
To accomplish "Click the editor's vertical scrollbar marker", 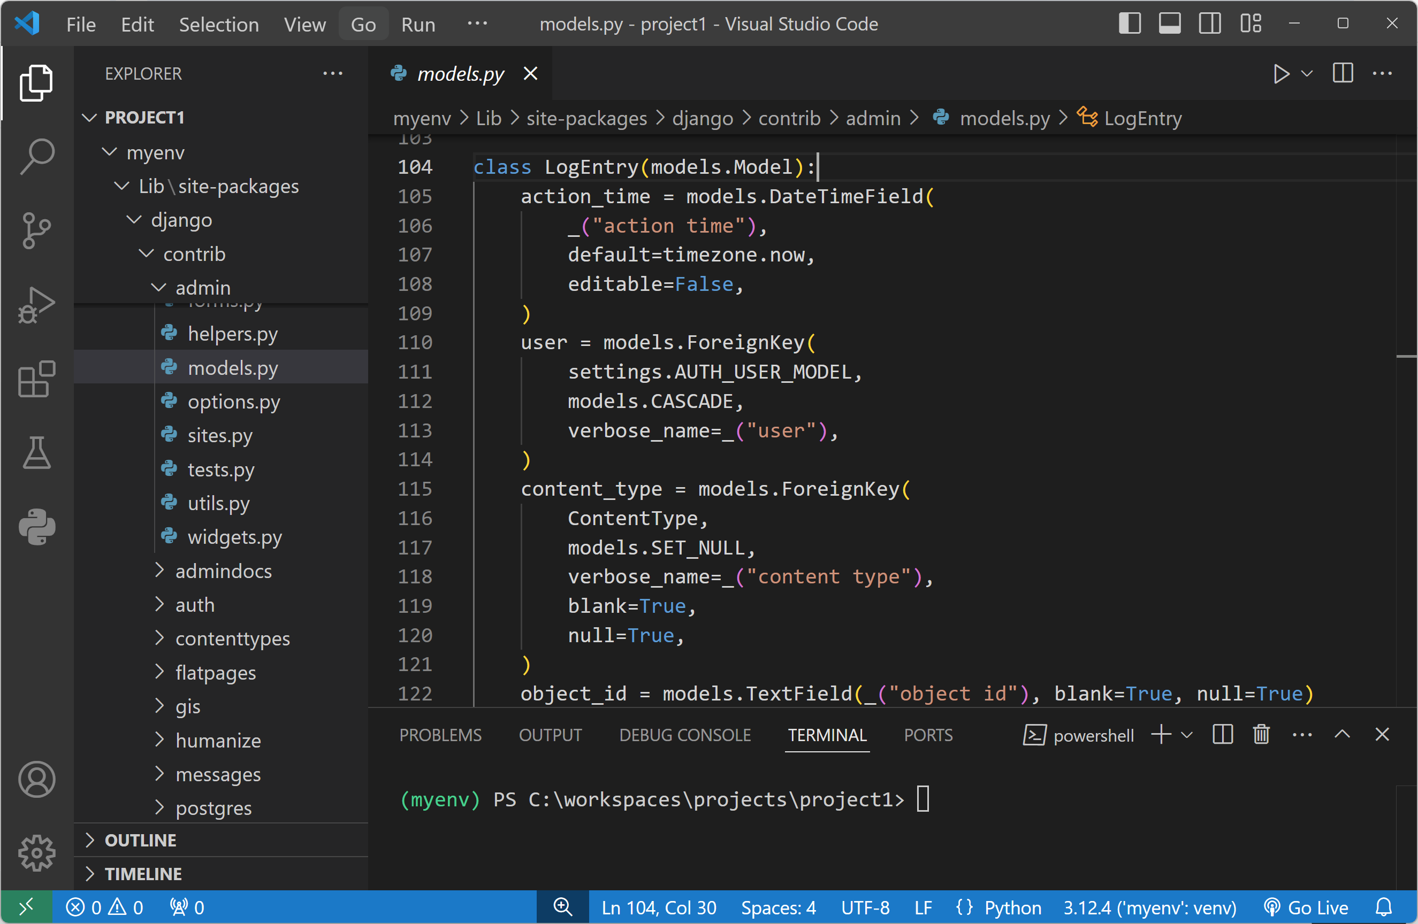I will click(x=1406, y=357).
